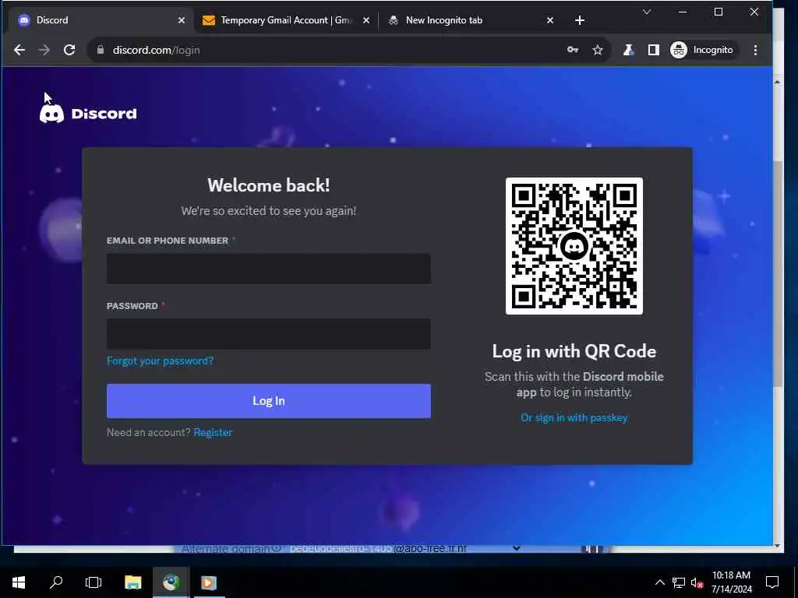The height and width of the screenshot is (598, 798).
Task: Switch to the Discord tab
Action: tap(101, 20)
